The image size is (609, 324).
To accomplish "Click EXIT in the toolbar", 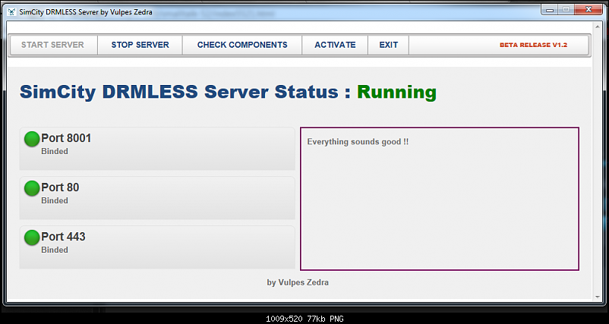I will 388,45.
